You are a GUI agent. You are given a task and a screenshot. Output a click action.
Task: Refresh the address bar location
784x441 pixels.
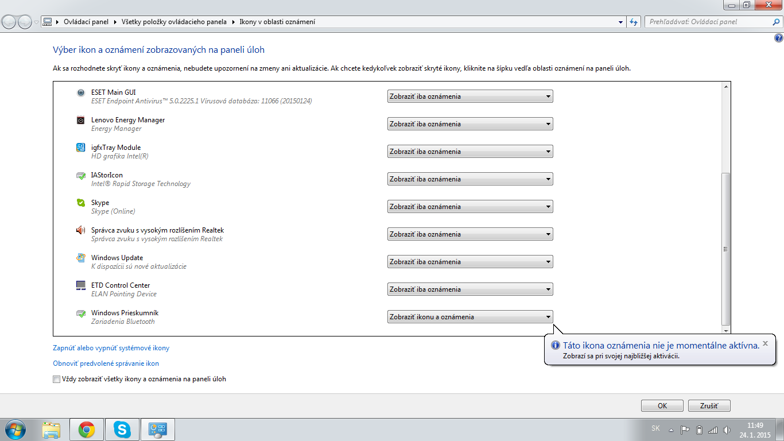(x=634, y=22)
